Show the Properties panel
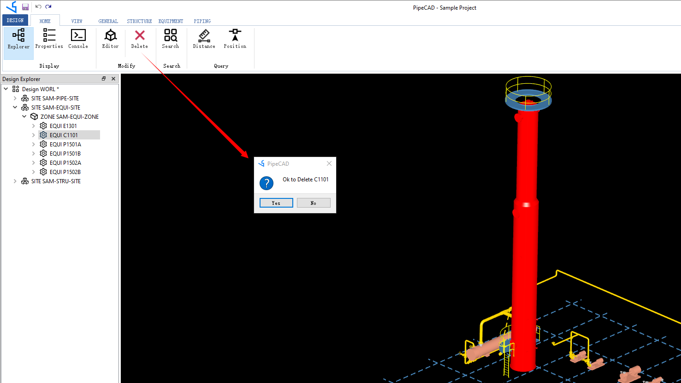Viewport: 681px width, 383px height. click(49, 39)
